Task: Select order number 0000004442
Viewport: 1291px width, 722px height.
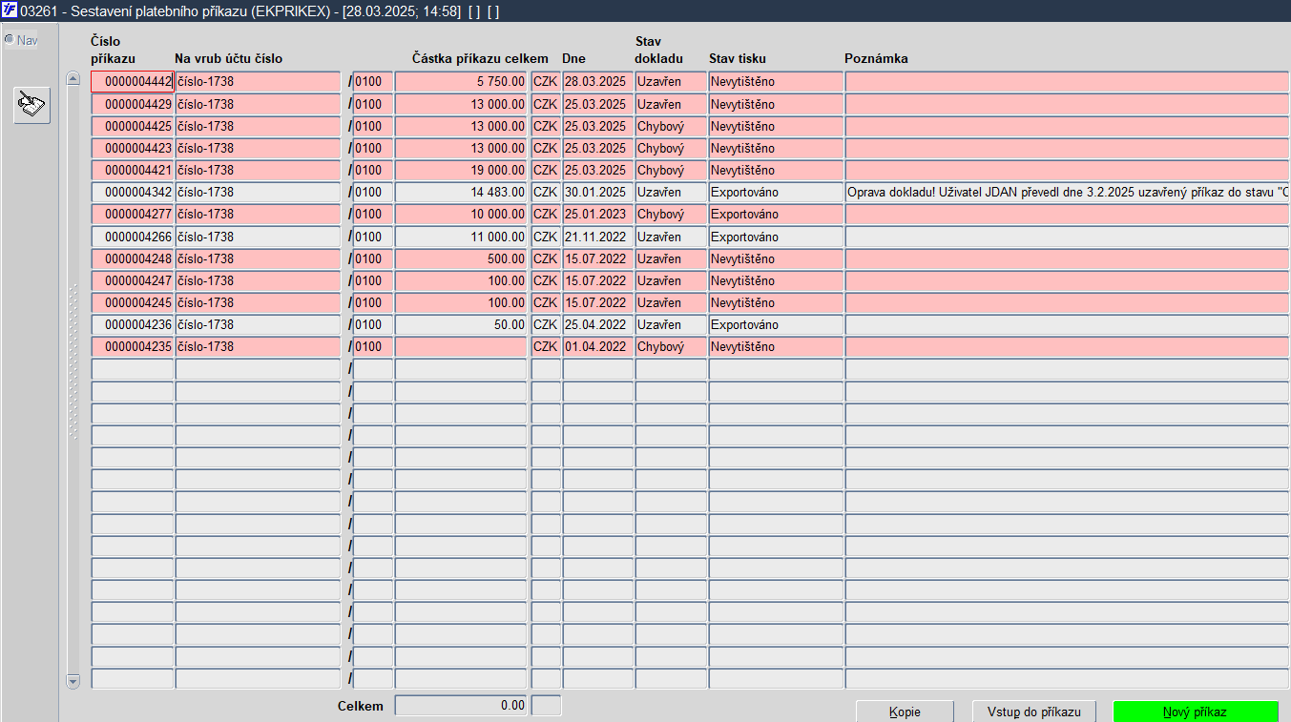Action: pyautogui.click(x=133, y=82)
